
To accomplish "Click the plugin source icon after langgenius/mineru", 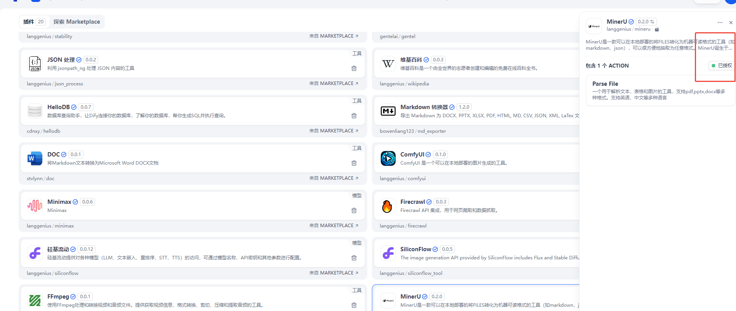I will (657, 30).
